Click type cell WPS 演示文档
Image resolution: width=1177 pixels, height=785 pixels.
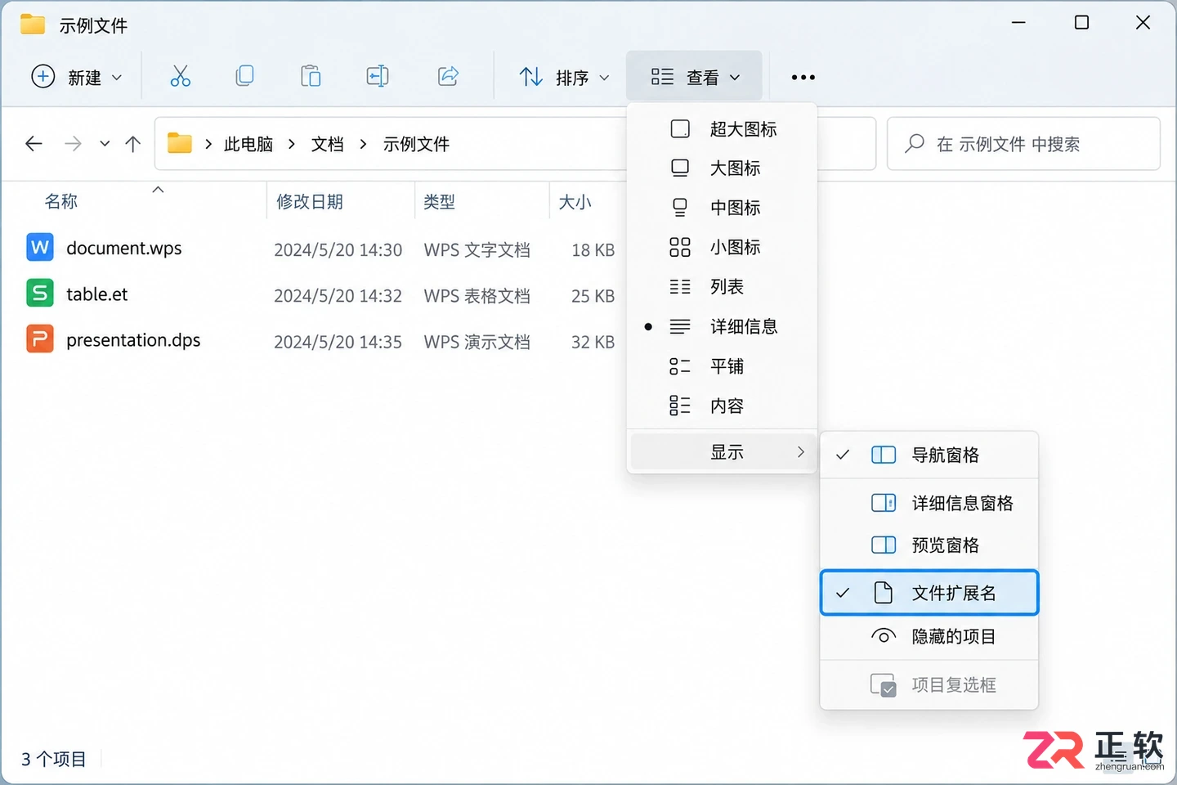477,342
